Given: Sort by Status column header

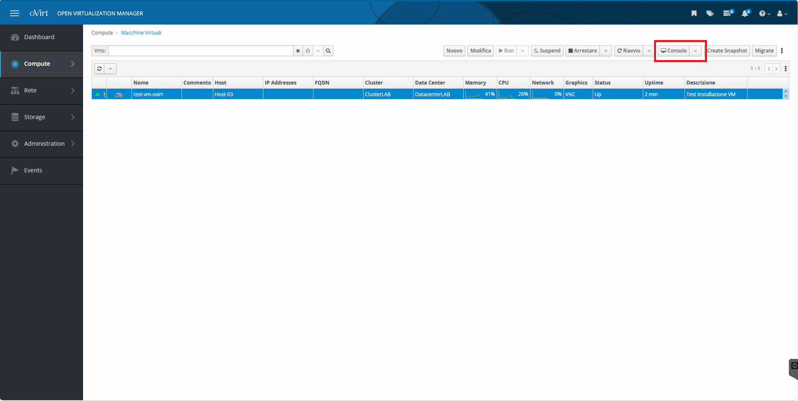Looking at the screenshot, I should (618, 83).
